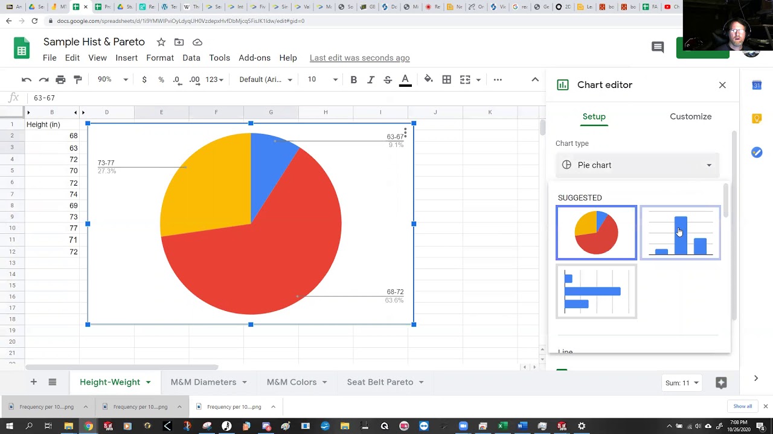This screenshot has width=773, height=434.
Task: Open the File menu
Action: 50,58
